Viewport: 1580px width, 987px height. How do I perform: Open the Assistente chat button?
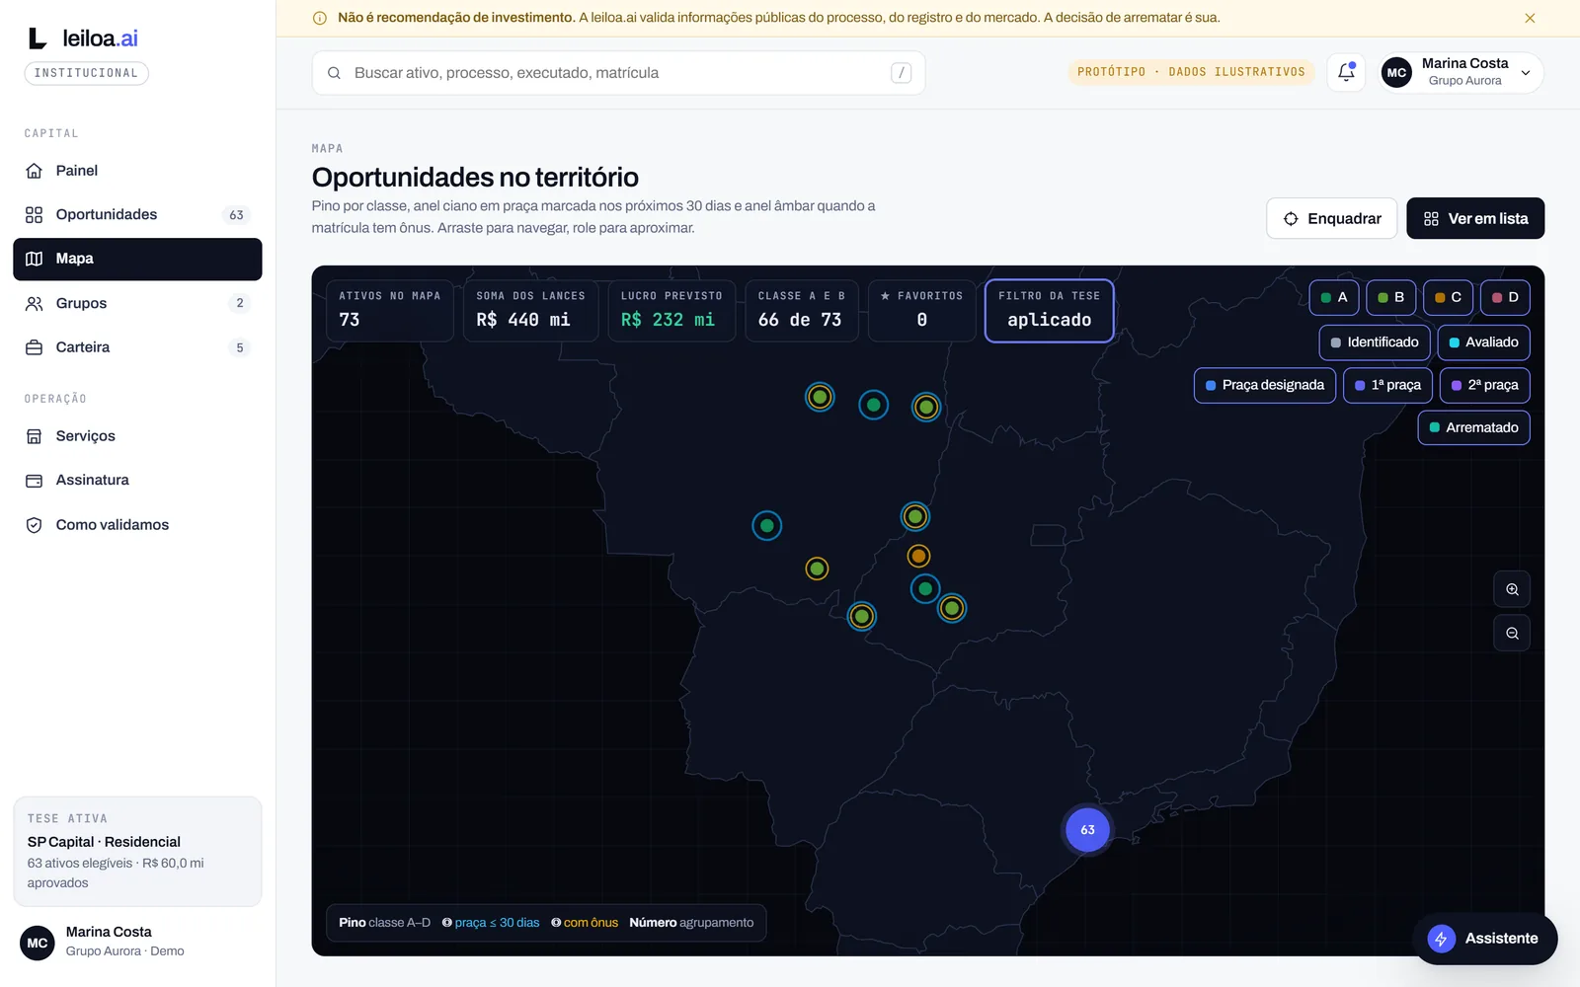(x=1485, y=939)
